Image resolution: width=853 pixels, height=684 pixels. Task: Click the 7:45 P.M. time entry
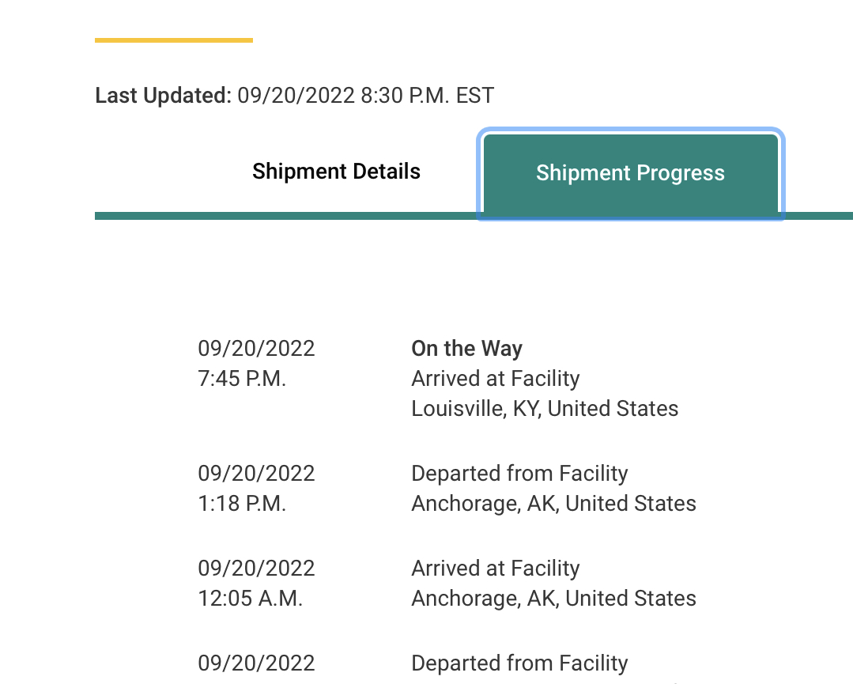pos(242,379)
